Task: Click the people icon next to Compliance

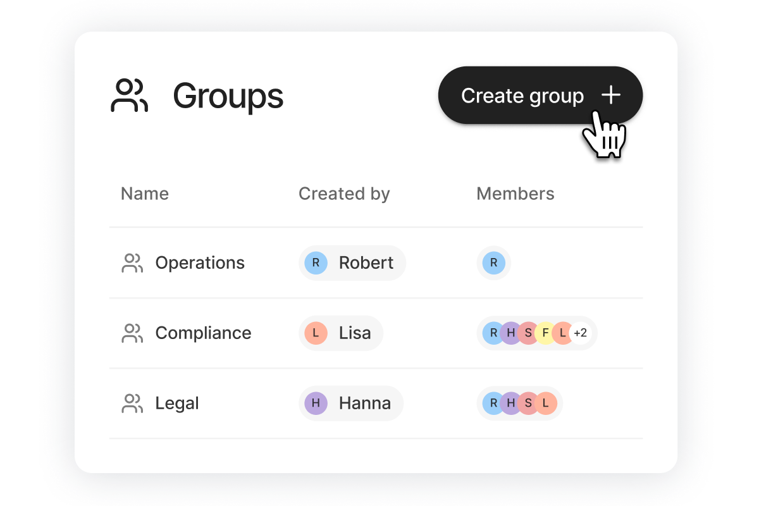Action: click(x=131, y=333)
